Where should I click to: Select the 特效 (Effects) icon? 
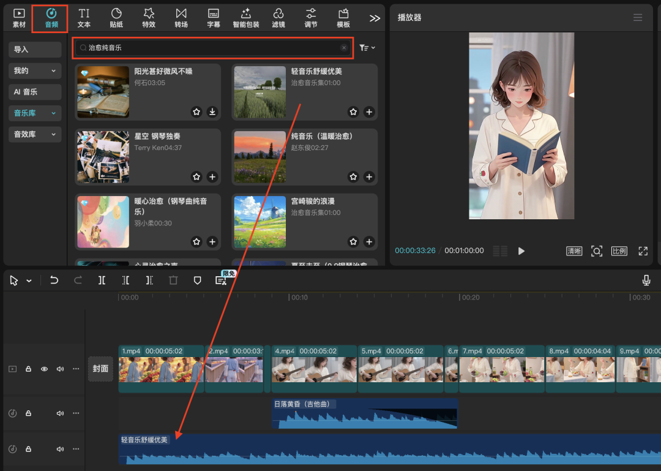click(149, 17)
